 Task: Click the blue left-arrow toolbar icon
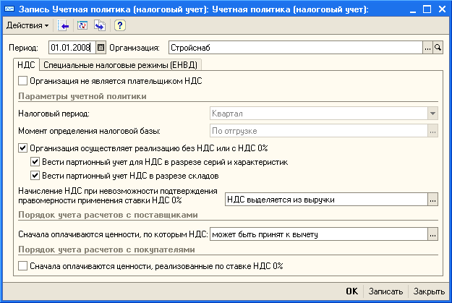(x=64, y=25)
